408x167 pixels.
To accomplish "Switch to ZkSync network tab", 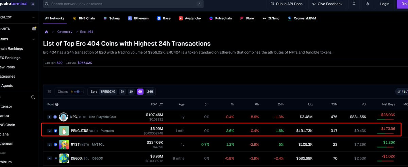I will pos(271,18).
